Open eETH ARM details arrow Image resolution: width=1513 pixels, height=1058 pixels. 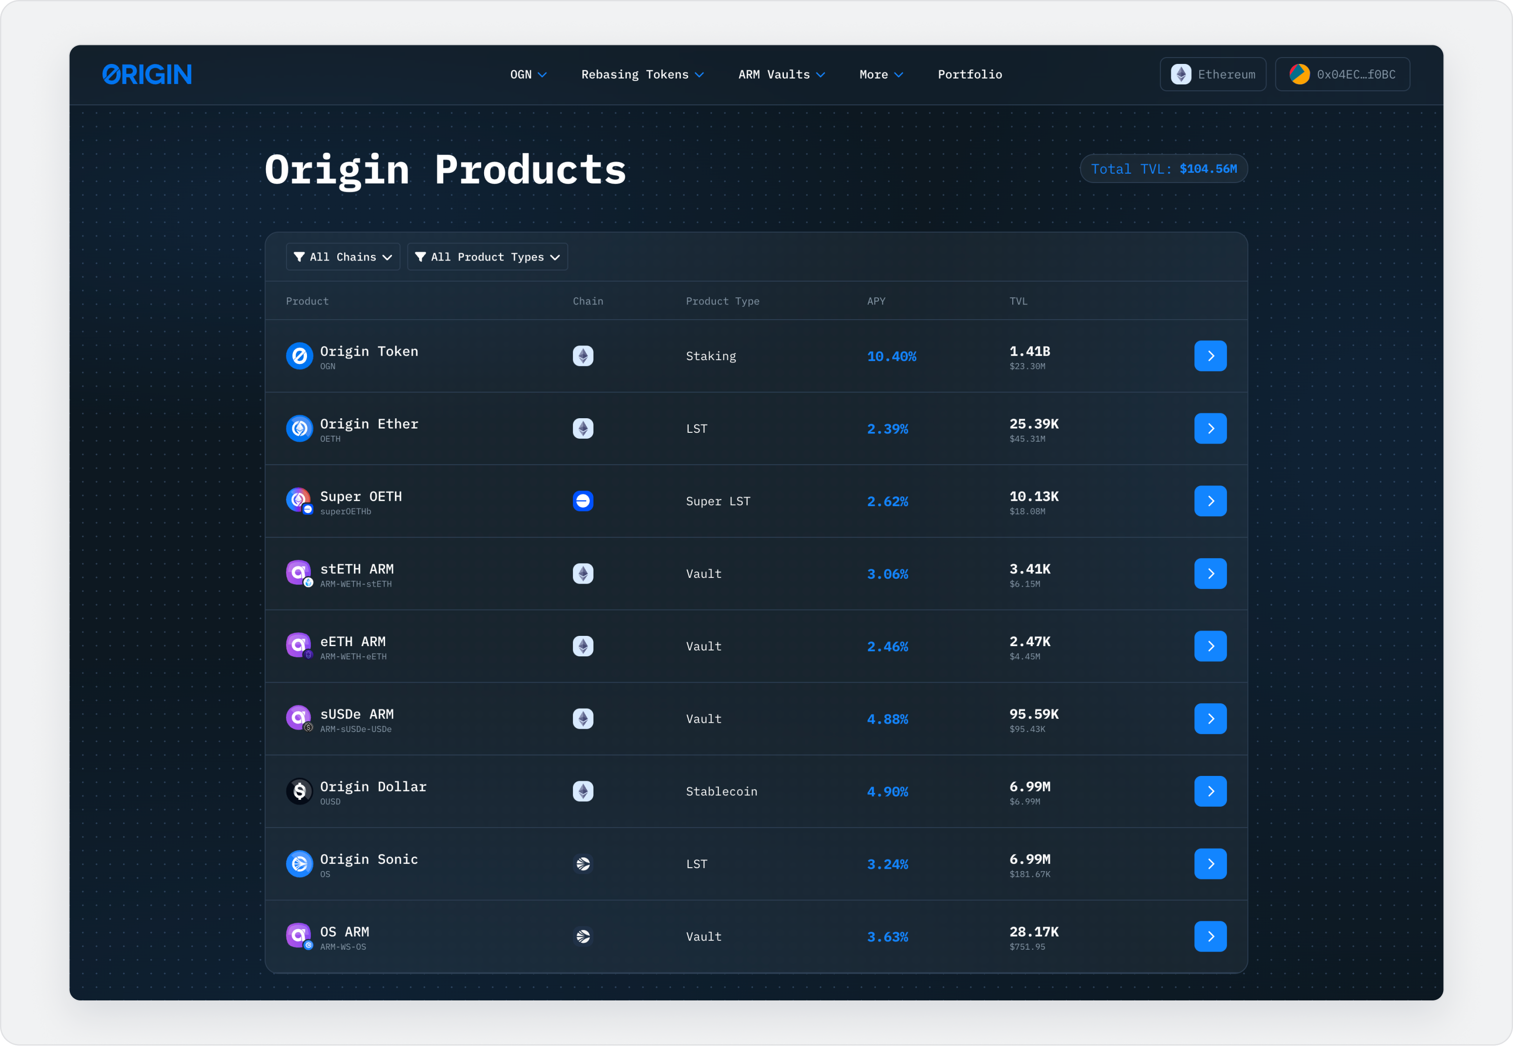pyautogui.click(x=1210, y=646)
